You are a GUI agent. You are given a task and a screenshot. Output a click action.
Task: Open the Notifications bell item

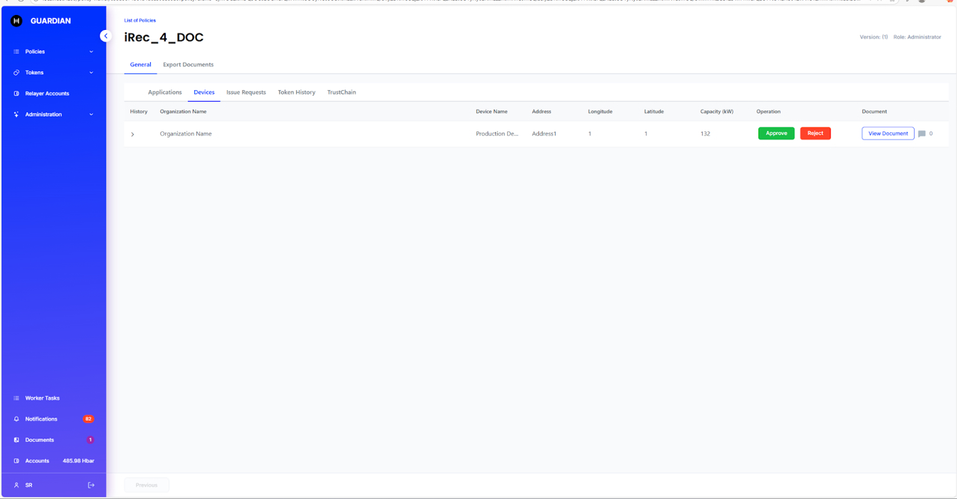[x=41, y=419]
